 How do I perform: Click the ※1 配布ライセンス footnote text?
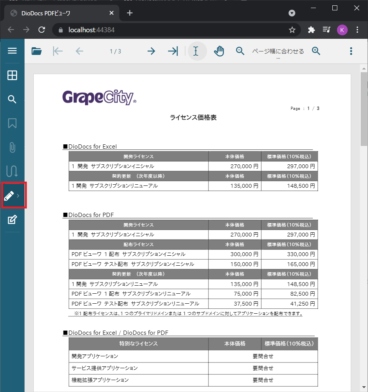click(x=189, y=314)
